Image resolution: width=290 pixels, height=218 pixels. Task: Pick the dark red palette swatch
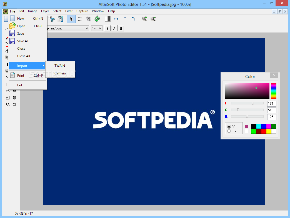point(259,131)
